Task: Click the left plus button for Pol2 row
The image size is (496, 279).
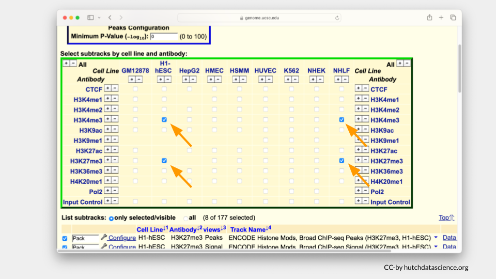Action: tap(108, 191)
